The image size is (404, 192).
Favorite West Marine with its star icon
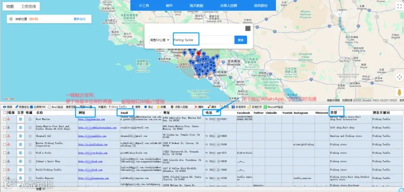click(x=30, y=119)
